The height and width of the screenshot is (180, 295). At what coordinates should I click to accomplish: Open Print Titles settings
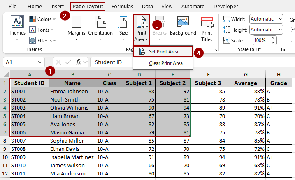click(207, 27)
